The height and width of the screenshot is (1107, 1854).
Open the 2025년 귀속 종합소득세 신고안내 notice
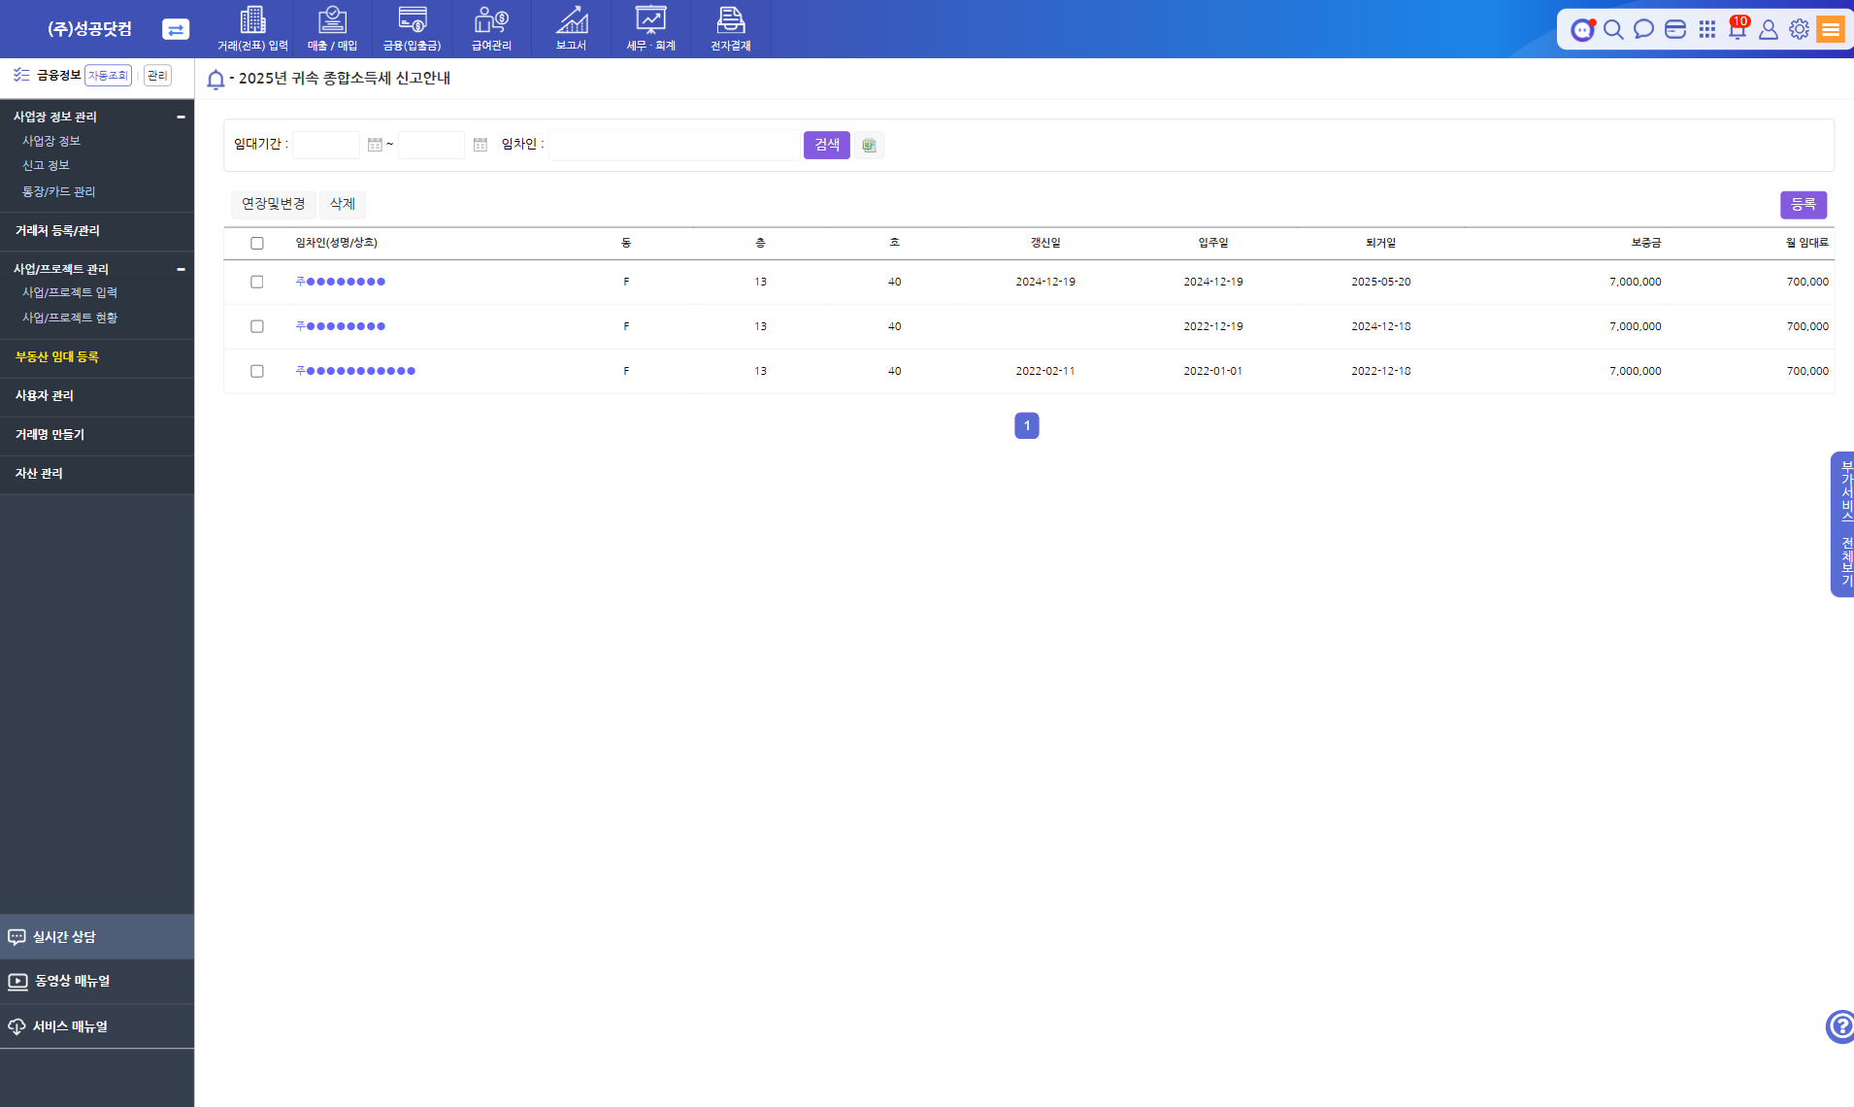(345, 78)
